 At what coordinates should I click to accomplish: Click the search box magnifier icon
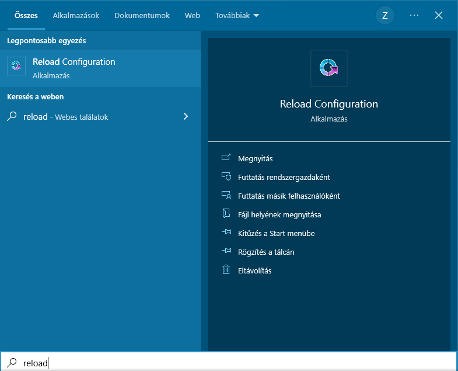pos(12,363)
